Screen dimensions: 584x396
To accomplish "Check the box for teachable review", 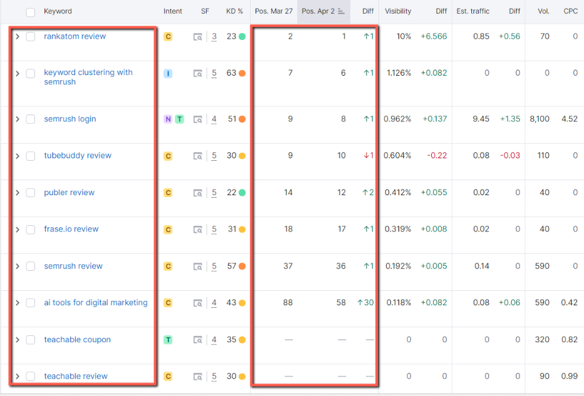I will coord(31,376).
